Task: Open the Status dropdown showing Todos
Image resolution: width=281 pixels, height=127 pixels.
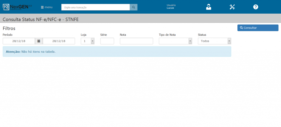Action: (x=214, y=41)
